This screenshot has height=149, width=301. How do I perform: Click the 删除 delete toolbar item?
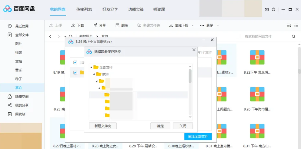click(x=122, y=25)
